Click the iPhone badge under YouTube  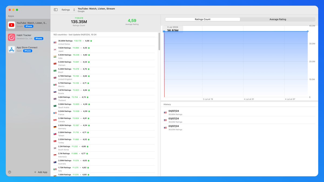tap(29, 26)
